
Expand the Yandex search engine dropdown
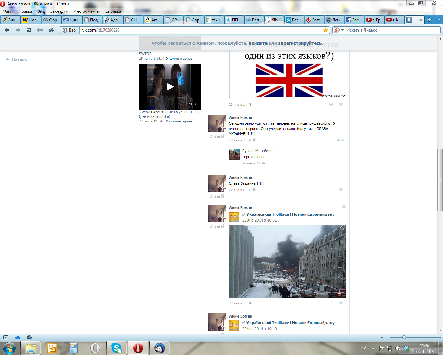(342, 30)
